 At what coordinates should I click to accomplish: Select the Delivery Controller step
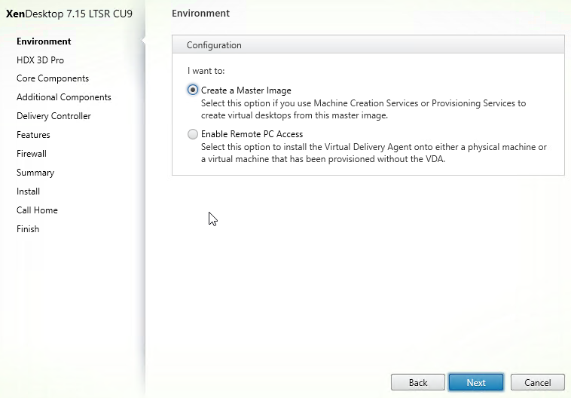click(53, 116)
